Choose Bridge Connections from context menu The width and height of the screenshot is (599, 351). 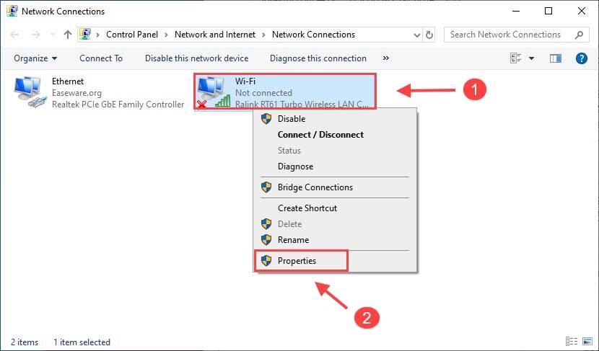(315, 187)
